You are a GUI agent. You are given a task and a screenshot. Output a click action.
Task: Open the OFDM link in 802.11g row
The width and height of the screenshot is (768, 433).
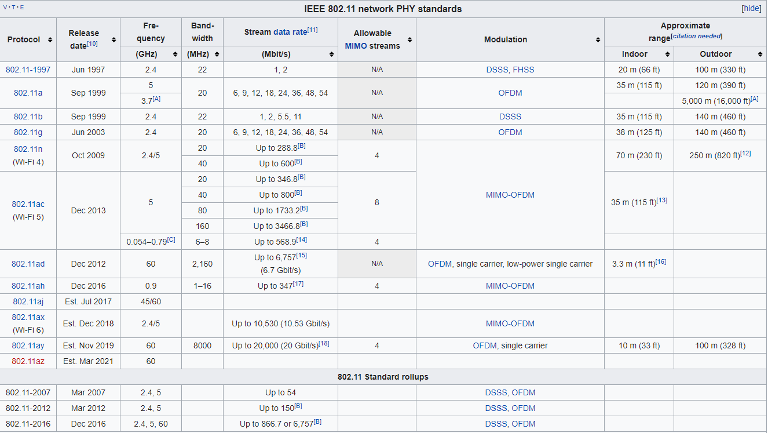click(x=510, y=132)
